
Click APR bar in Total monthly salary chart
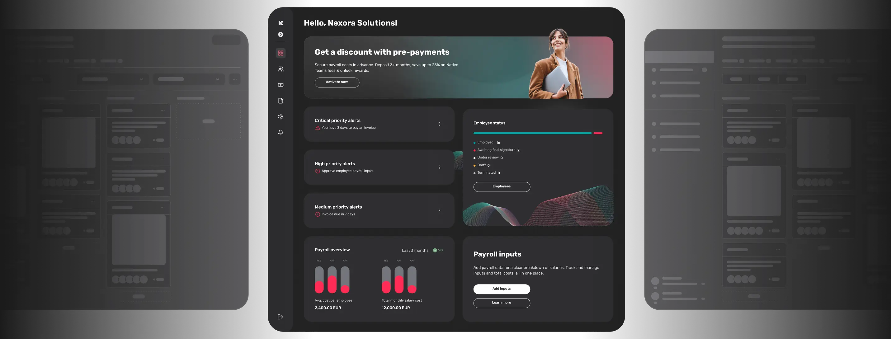pyautogui.click(x=412, y=280)
